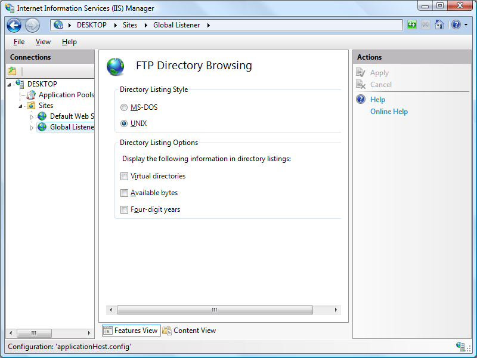Click the blue Help question-mark toolbar icon
Screen dimensions: 477x358
(x=456, y=24)
